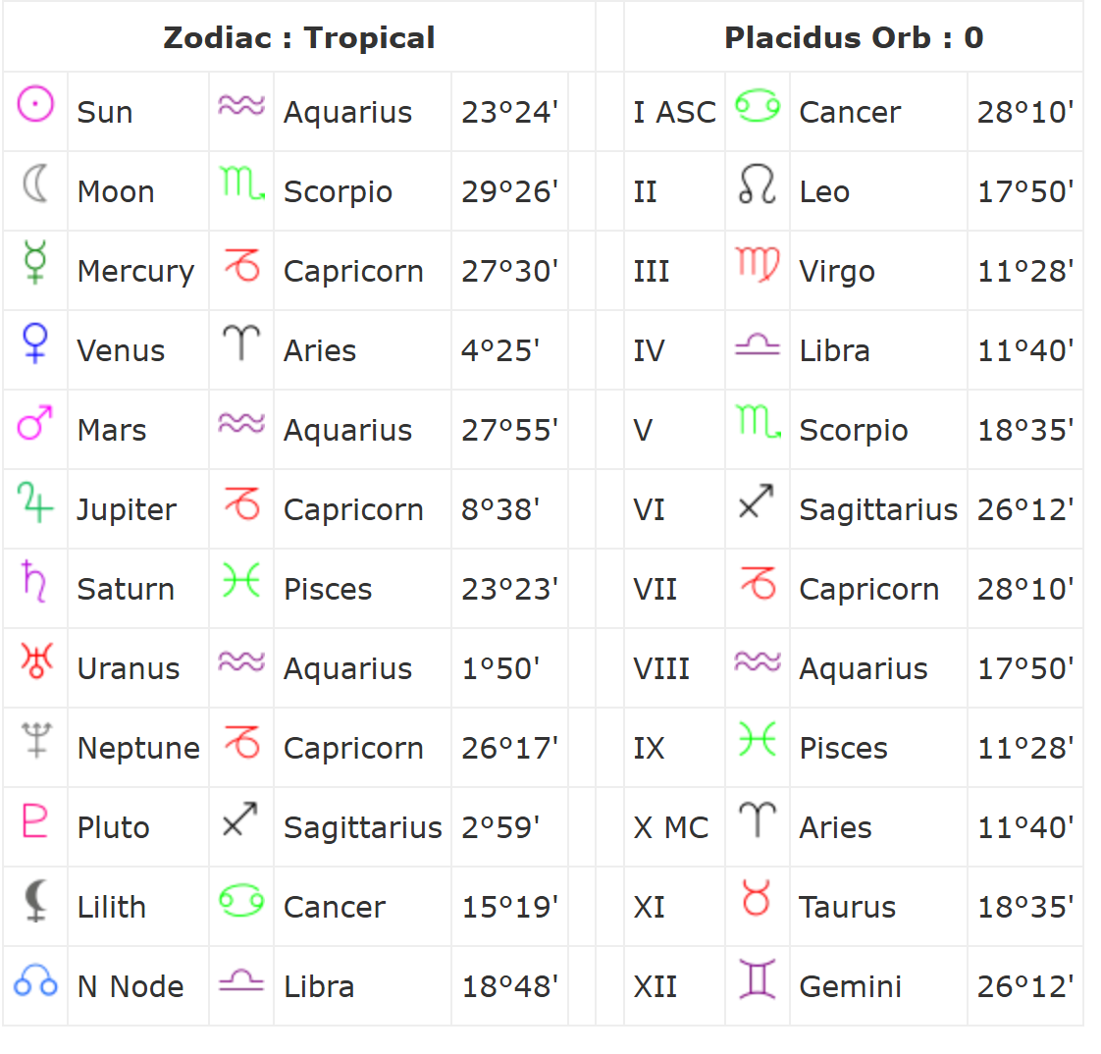Click the Lilith black moon icon
The height and width of the screenshot is (1054, 1101).
coord(35,900)
